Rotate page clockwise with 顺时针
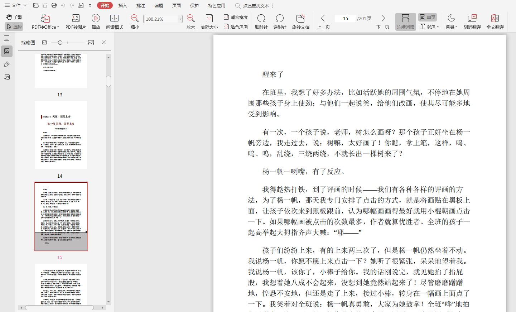Image resolution: width=516 pixels, height=312 pixels. point(261,18)
